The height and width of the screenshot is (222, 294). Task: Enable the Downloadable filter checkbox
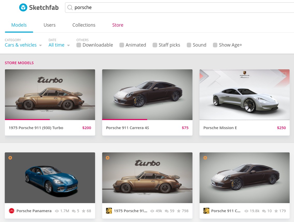[x=79, y=45]
